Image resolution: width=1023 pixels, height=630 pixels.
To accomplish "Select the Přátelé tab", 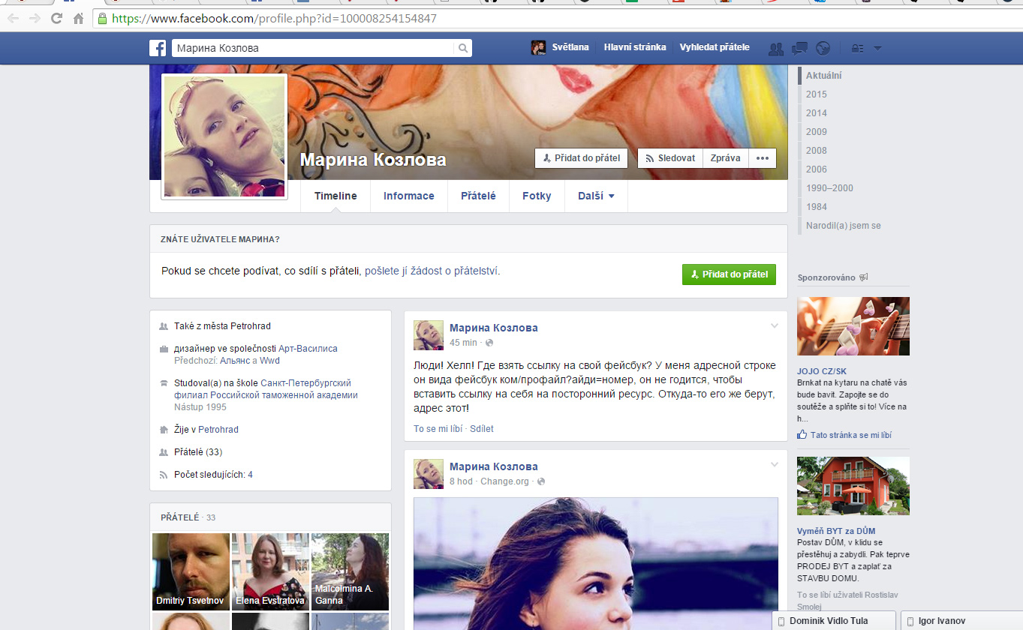I will pyautogui.click(x=478, y=196).
